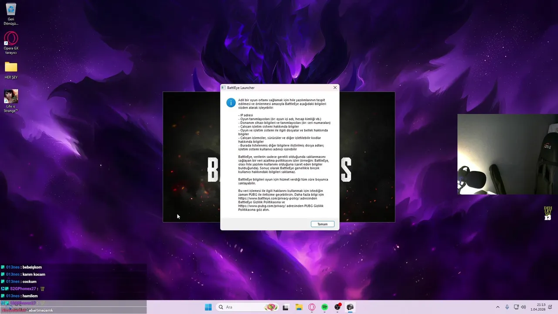
Task: Click chat message 'cockum'
Action: 29,281
